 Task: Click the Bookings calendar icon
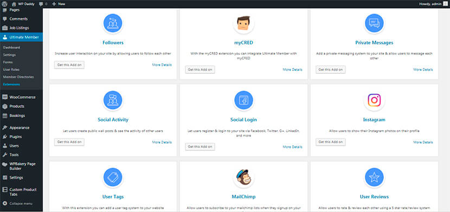coord(4,115)
